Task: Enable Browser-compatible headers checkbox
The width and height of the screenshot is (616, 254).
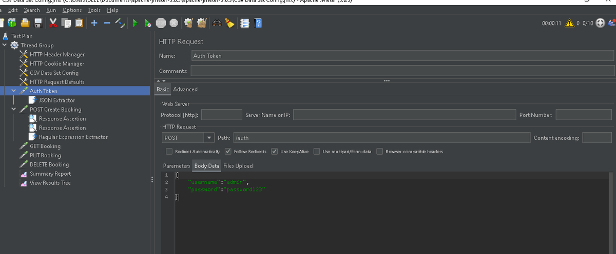Action: click(x=380, y=152)
